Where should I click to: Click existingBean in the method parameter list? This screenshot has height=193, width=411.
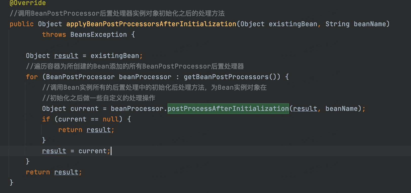pyautogui.click(x=293, y=24)
